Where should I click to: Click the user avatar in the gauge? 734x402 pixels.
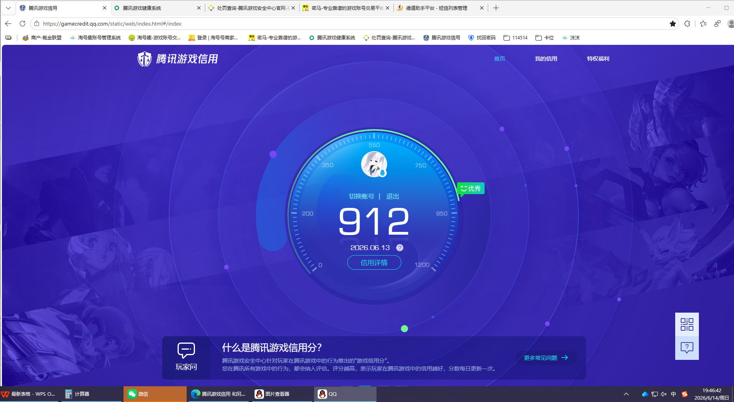coord(374,164)
